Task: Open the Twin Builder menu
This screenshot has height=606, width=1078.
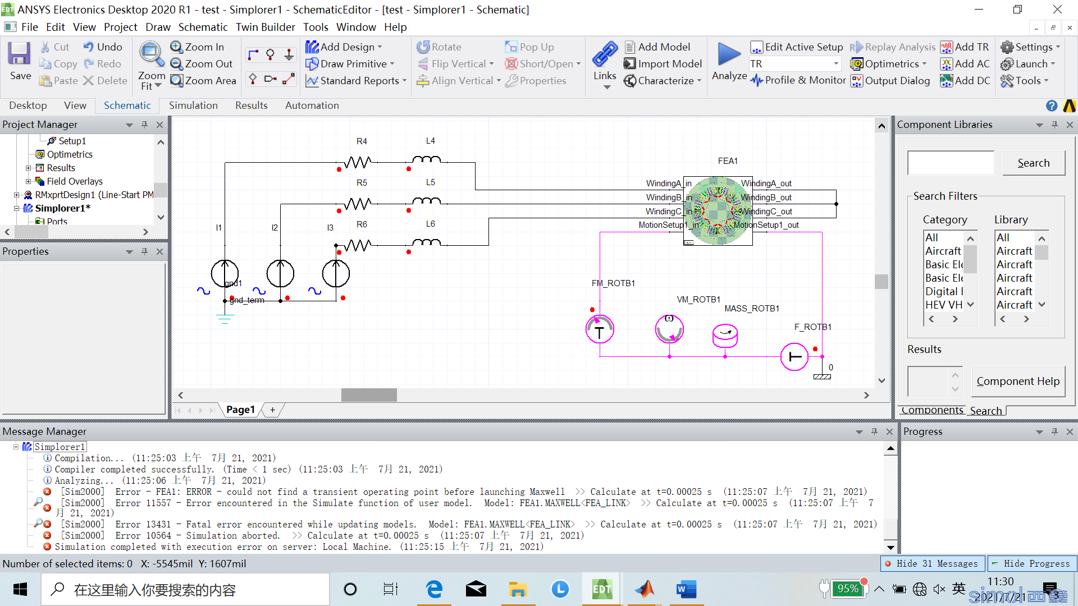Action: [x=265, y=27]
